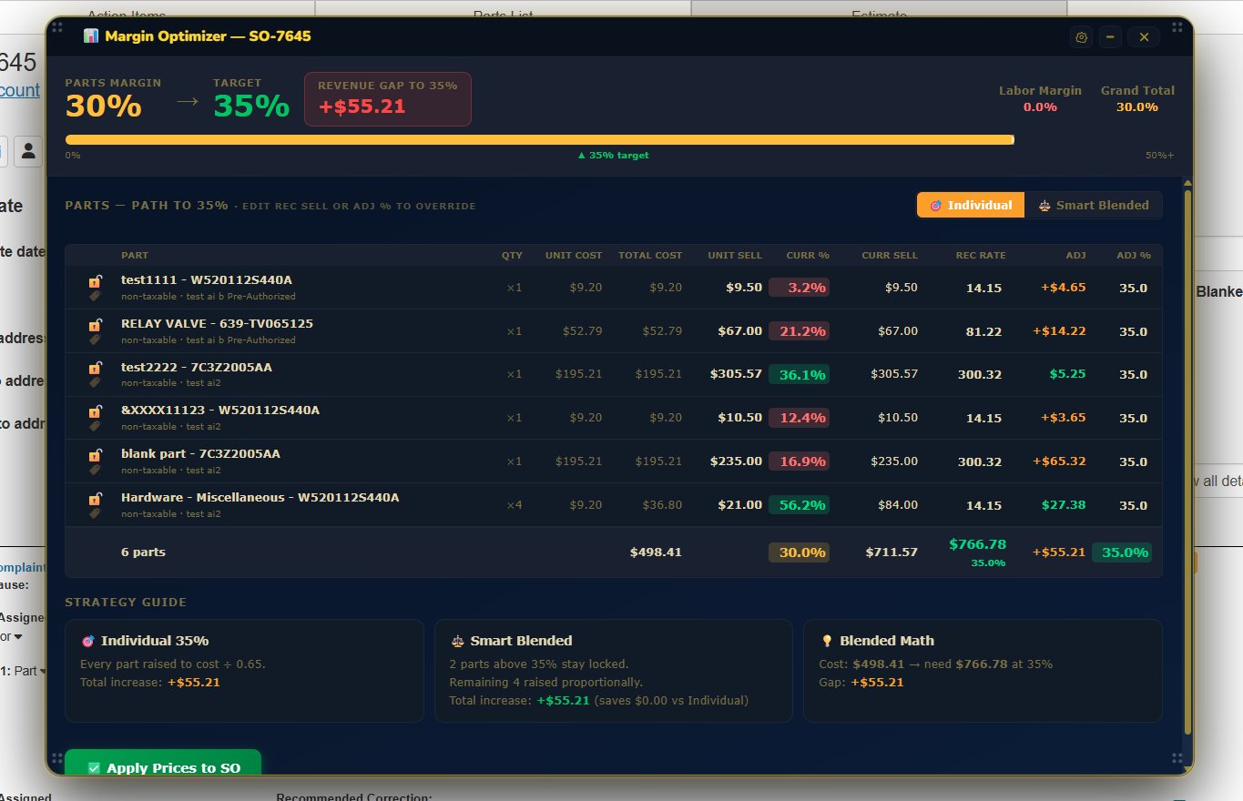The image size is (1243, 801).
Task: Click the bar chart icon beside Margin Optimizer title
Action: coord(90,36)
